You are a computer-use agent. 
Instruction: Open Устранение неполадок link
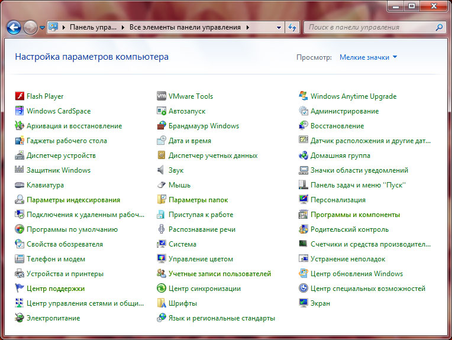point(348,259)
